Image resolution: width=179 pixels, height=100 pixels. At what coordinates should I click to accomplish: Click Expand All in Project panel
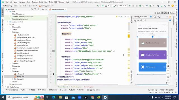coord(35,9)
